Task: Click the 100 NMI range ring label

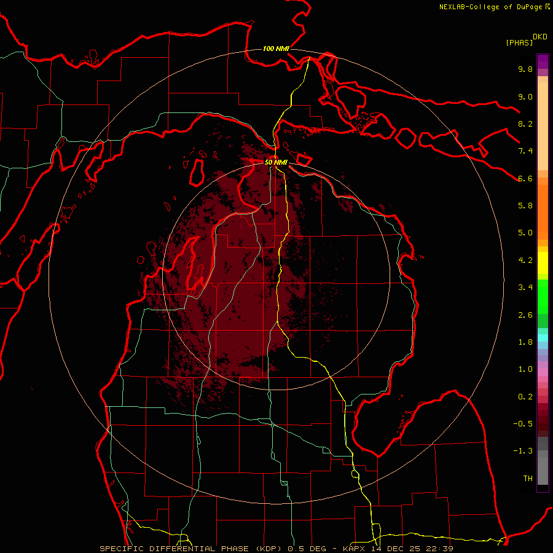Action: [x=276, y=49]
